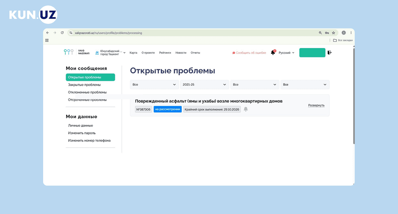This screenshot has width=398, height=214.
Task: Open the Юнусабадский район location selector
Action: [110, 52]
